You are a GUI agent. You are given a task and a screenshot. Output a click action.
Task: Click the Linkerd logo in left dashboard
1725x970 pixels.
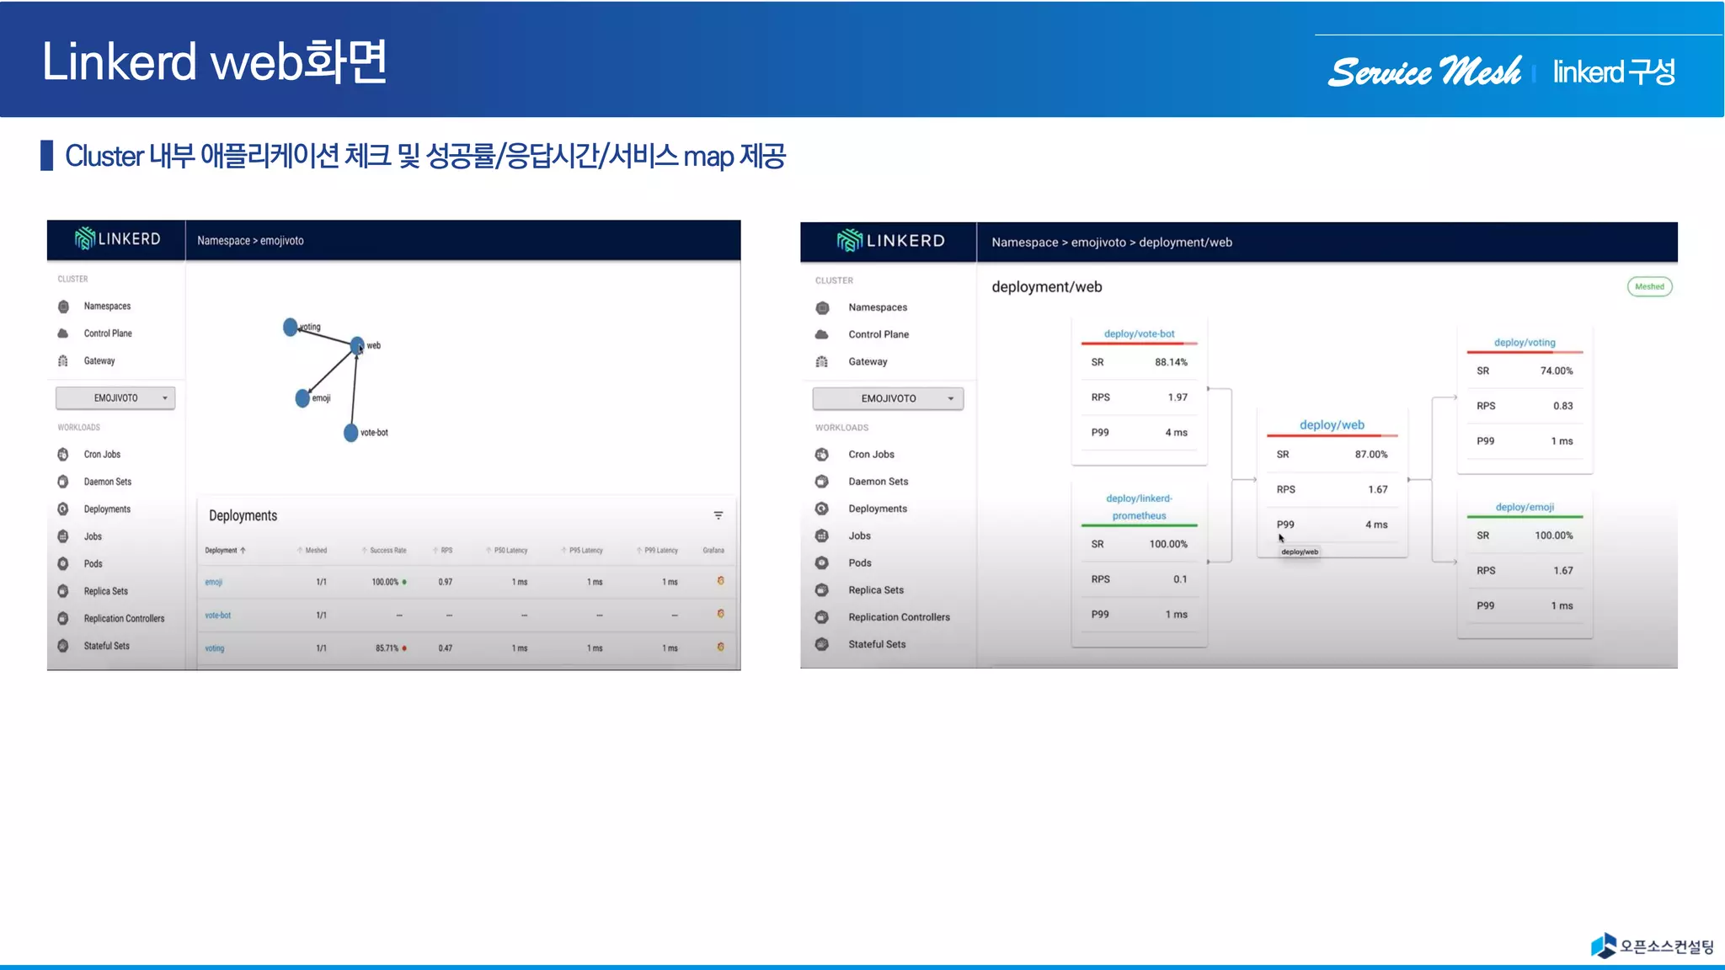click(x=117, y=239)
